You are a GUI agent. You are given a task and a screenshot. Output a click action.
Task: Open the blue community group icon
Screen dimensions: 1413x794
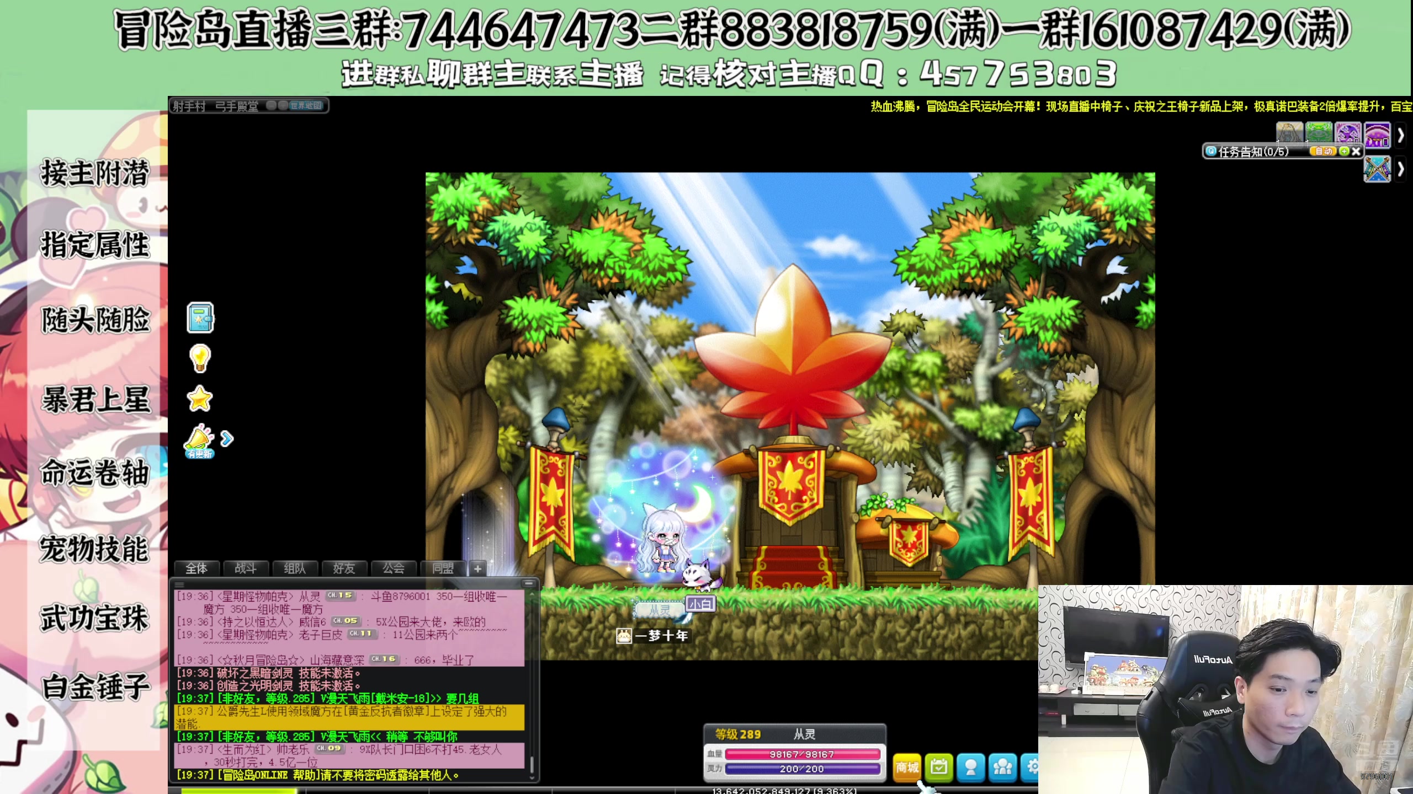coord(1002,768)
